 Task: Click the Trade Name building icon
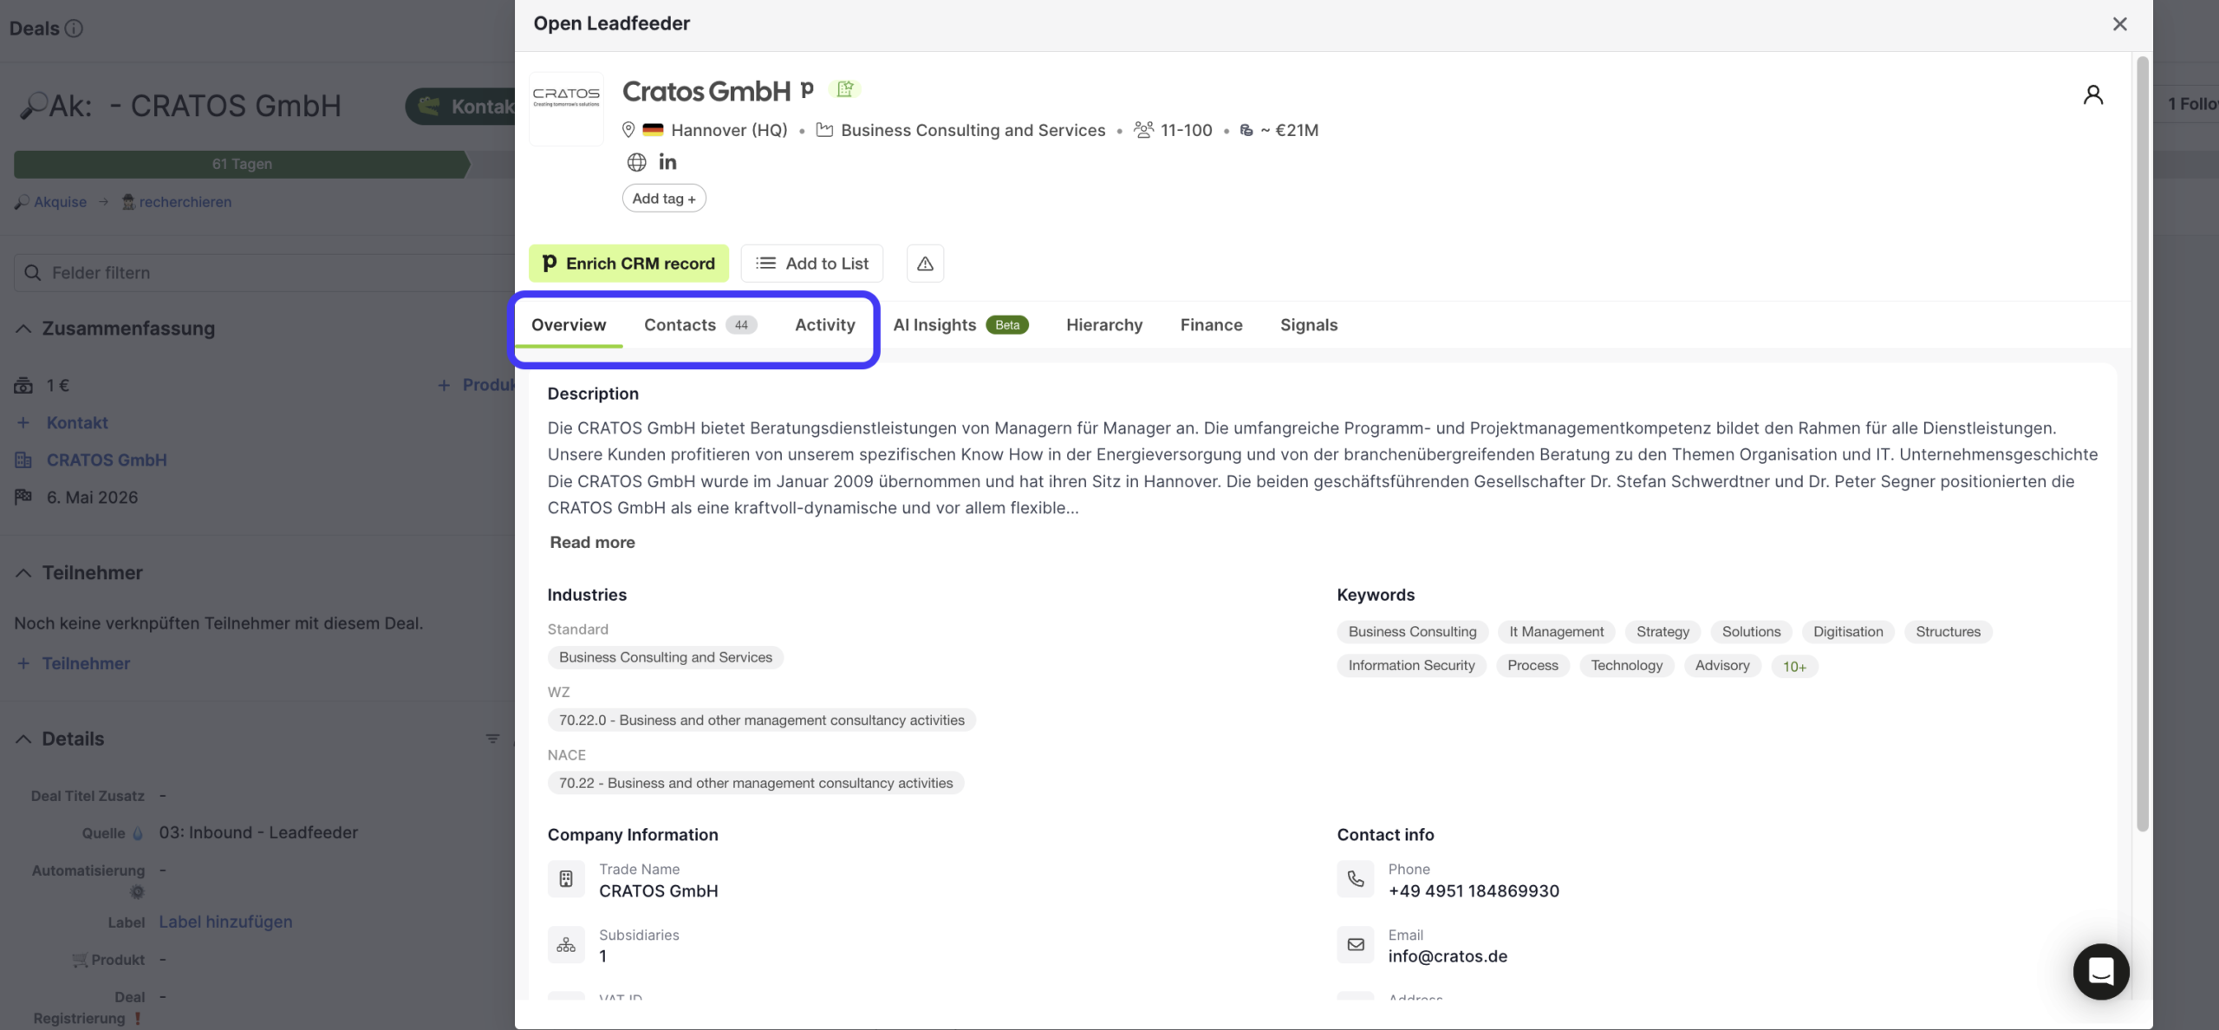(x=566, y=879)
